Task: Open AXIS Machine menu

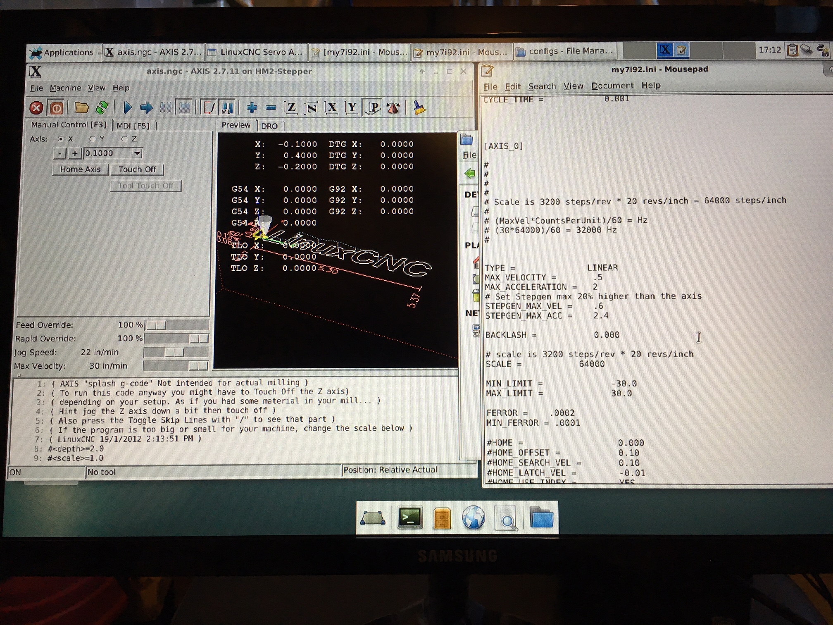Action: (65, 88)
